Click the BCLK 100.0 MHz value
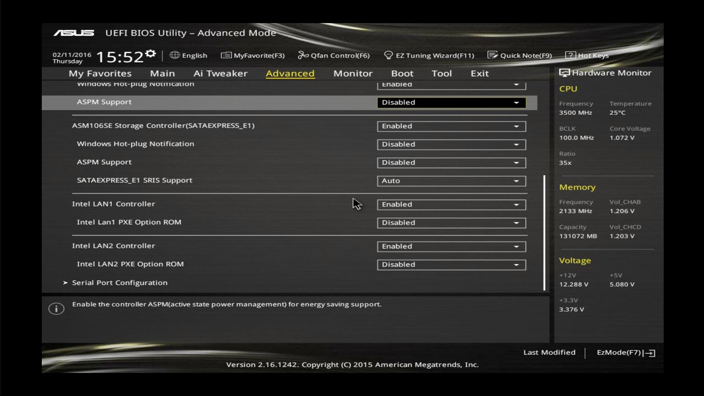704x396 pixels. click(577, 137)
